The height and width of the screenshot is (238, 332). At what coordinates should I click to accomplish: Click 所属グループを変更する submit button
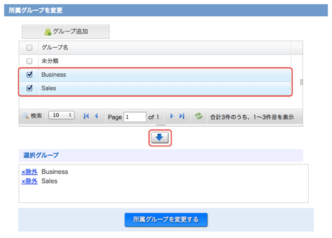pos(166,220)
